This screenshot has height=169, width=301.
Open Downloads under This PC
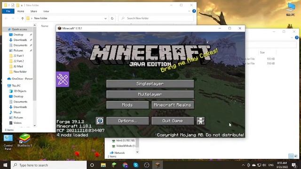20,107
